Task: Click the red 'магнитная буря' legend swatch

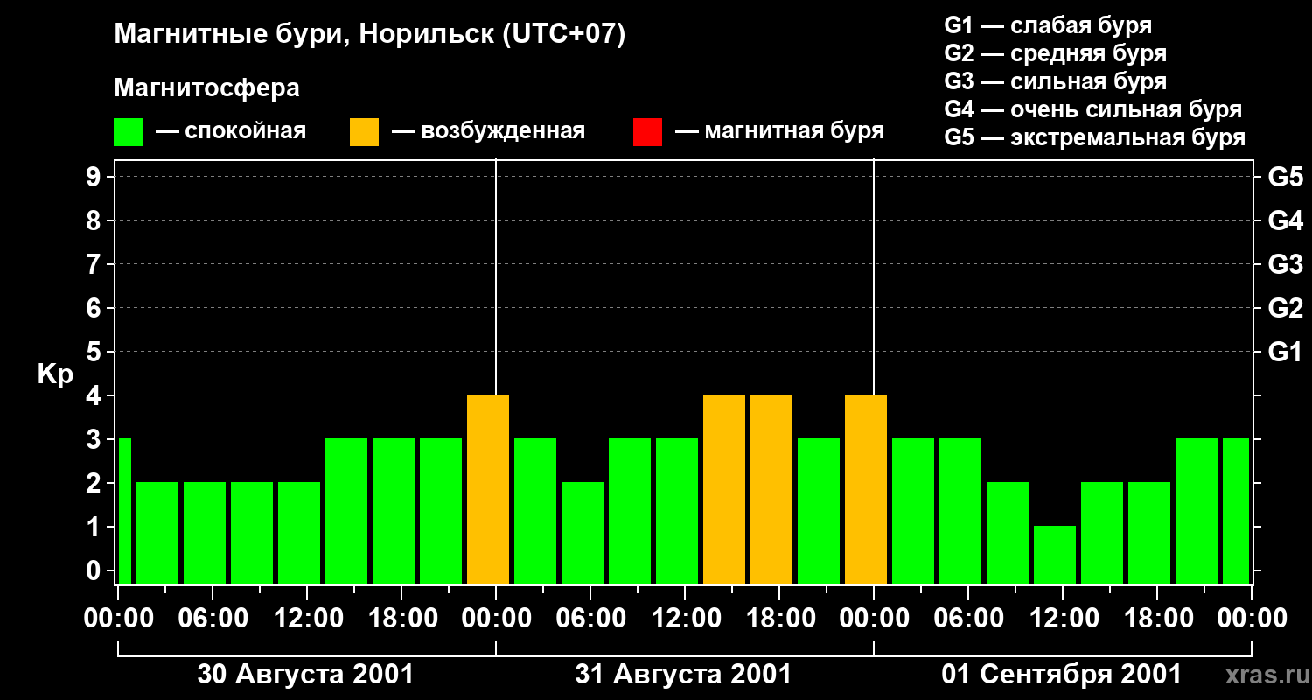Action: click(647, 132)
